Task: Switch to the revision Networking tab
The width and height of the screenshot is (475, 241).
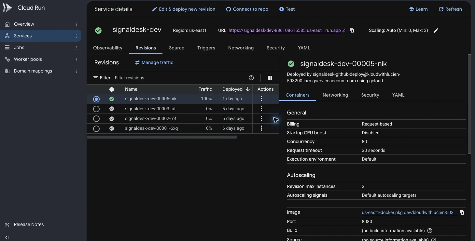Action: coord(335,95)
